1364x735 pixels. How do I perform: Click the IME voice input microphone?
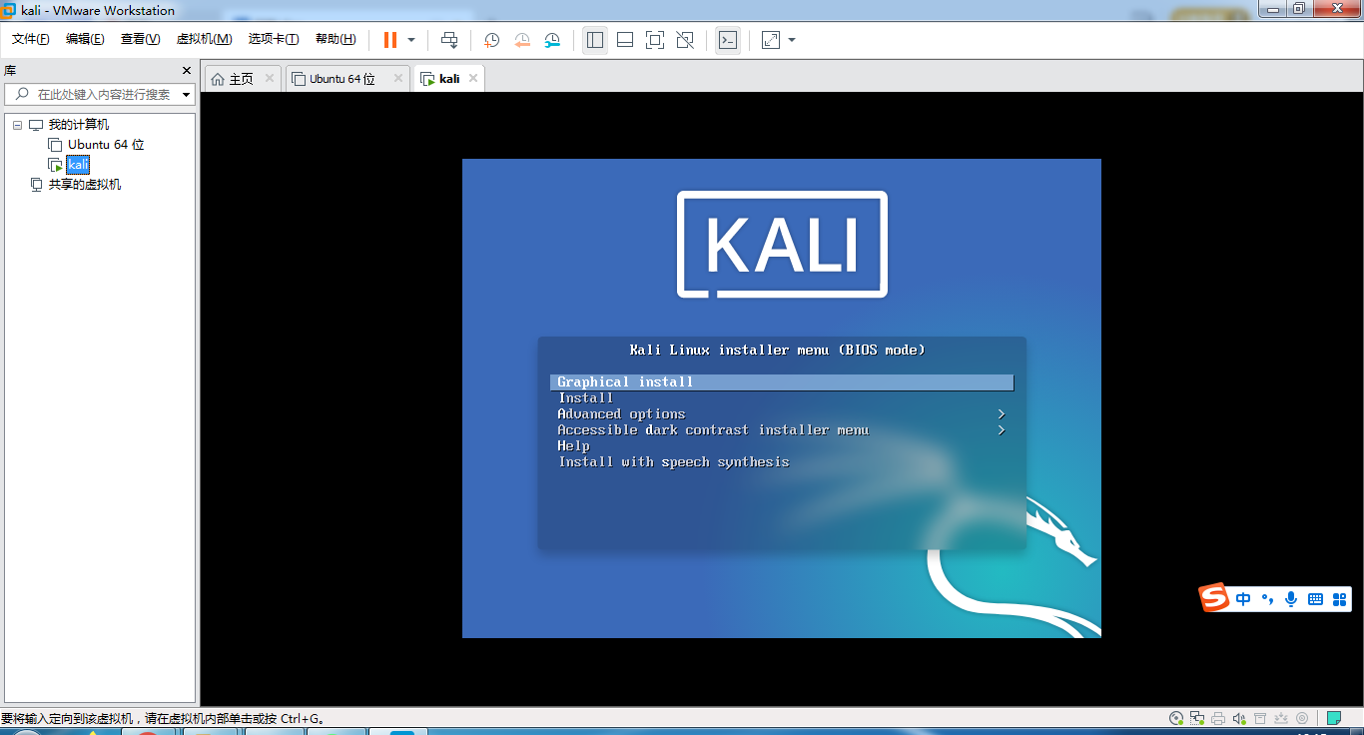(x=1291, y=599)
